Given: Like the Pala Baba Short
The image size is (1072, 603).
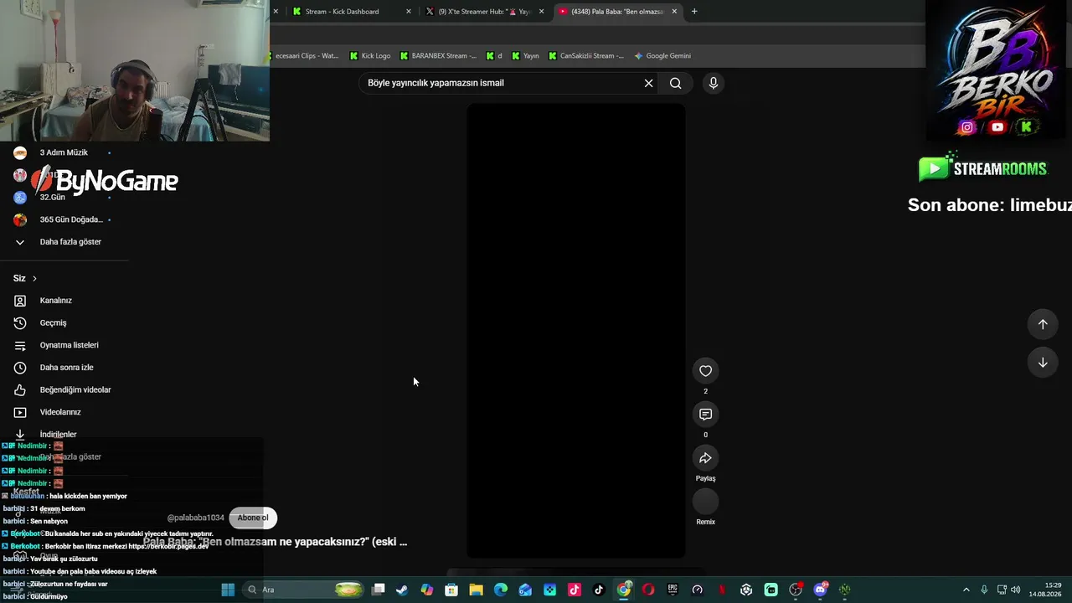Looking at the screenshot, I should [x=705, y=371].
